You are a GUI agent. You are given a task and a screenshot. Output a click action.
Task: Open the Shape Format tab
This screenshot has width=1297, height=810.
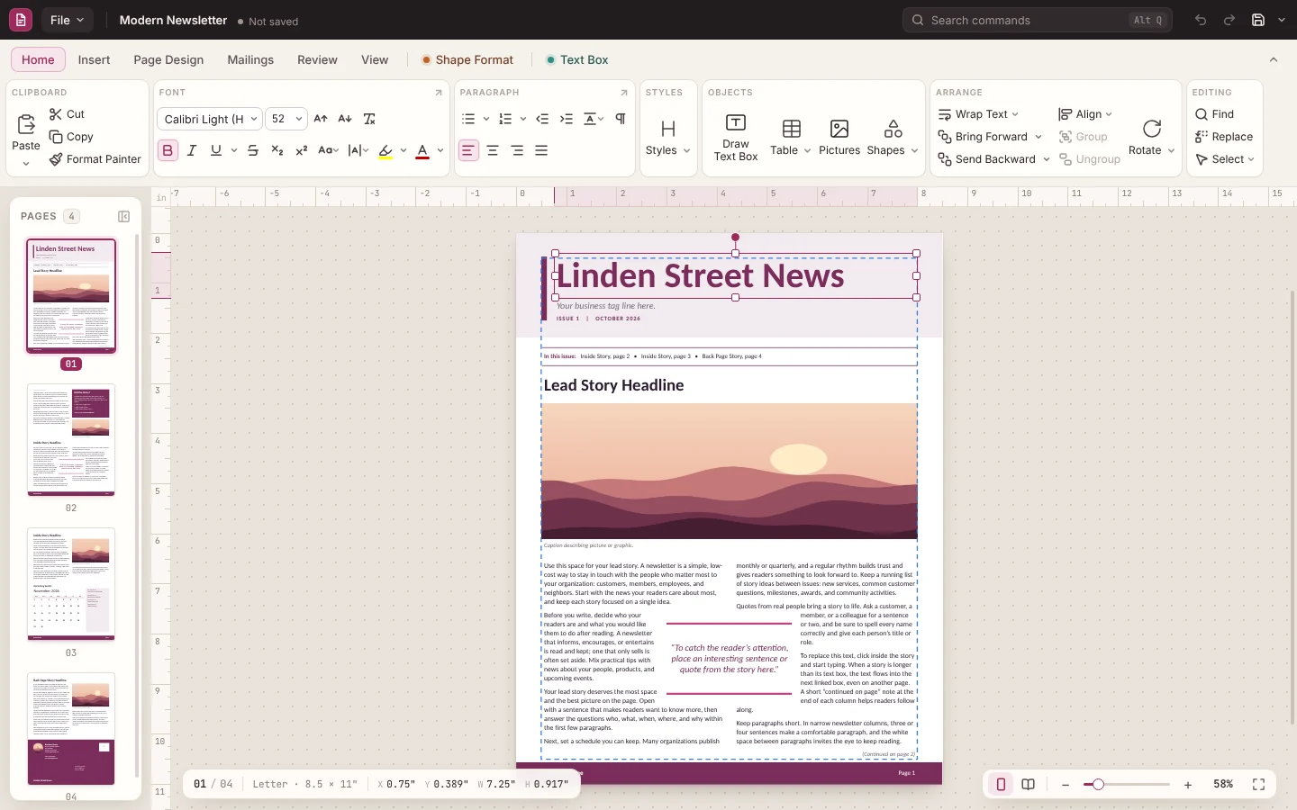[467, 59]
